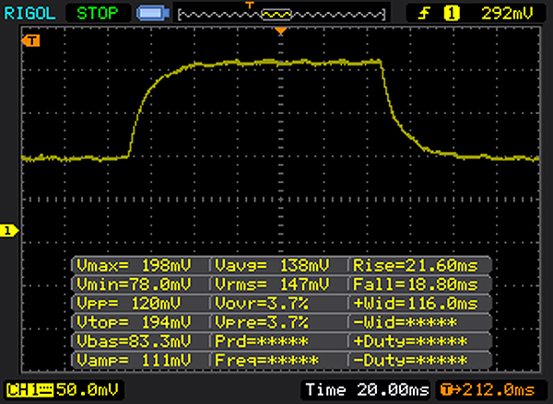Click the green STOP status indicator
Image resolution: width=553 pixels, height=404 pixels.
[98, 14]
